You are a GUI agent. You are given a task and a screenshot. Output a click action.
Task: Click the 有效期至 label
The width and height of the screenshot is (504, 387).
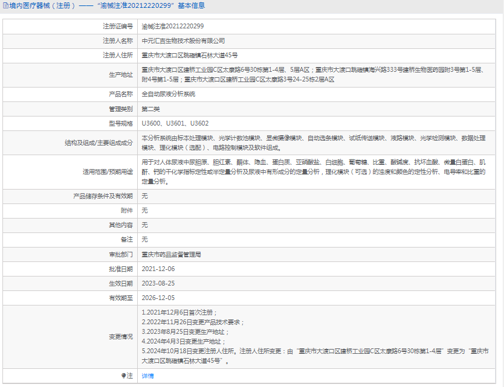[120, 298]
